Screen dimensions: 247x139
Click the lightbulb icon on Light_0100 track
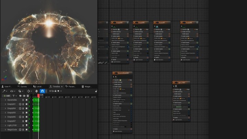[27, 126]
